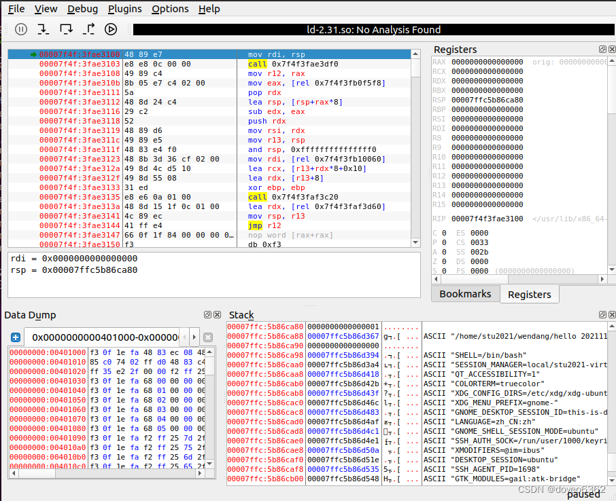Select the Step Into toolbar icon
This screenshot has height=501, width=616.
42,29
